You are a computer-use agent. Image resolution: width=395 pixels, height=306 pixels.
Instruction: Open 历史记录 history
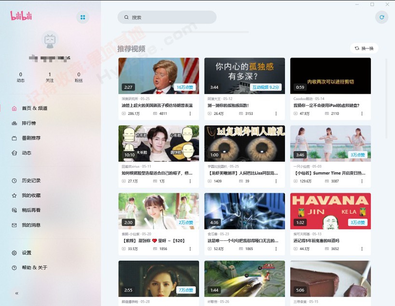[x=26, y=181]
